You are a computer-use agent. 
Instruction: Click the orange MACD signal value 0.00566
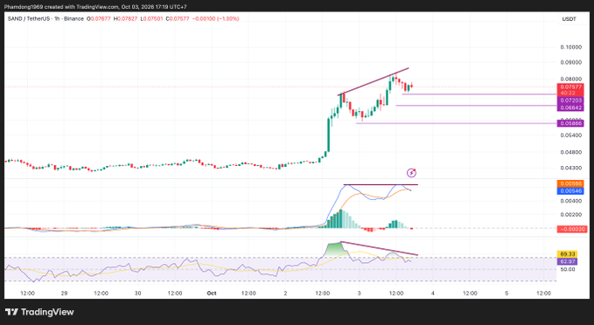(x=570, y=183)
